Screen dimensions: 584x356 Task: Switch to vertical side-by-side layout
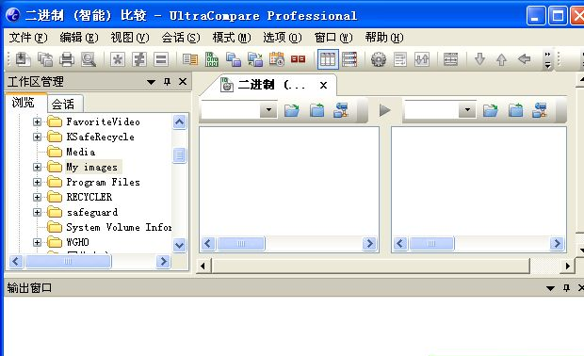pos(328,59)
